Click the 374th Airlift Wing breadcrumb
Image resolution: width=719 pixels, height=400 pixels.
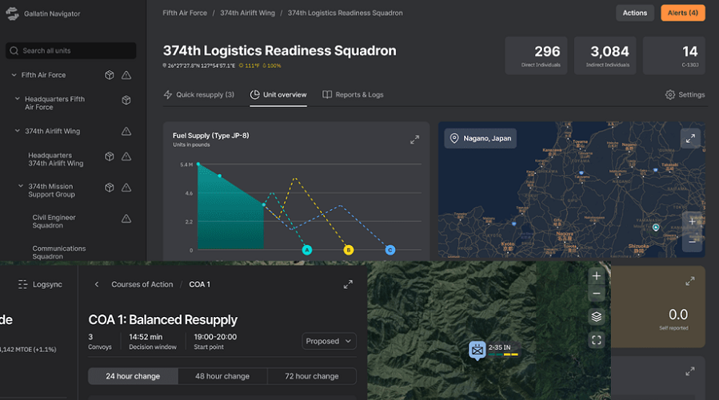[248, 13]
